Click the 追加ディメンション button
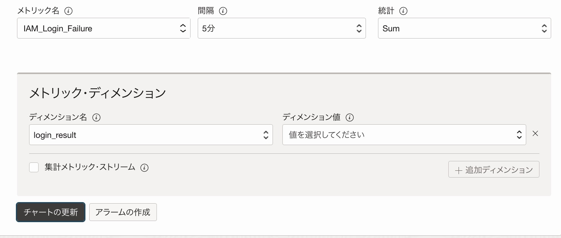Screen dimensions: 561x238 [x=494, y=170]
